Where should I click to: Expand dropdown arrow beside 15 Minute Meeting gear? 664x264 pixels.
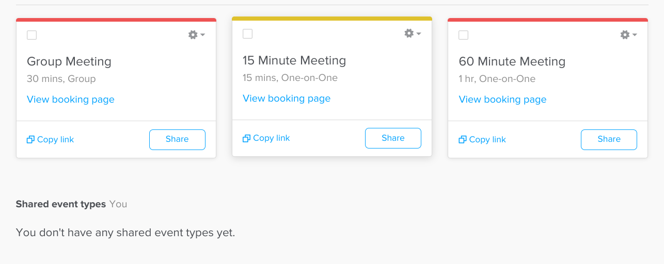pos(419,34)
